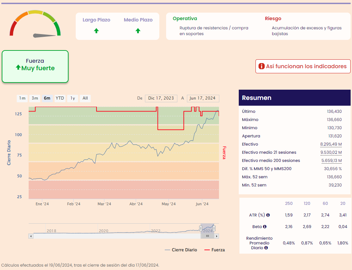This screenshot has height=270, width=352.
Task: Click Rendimiento value 1,80%
Action: [342, 243]
